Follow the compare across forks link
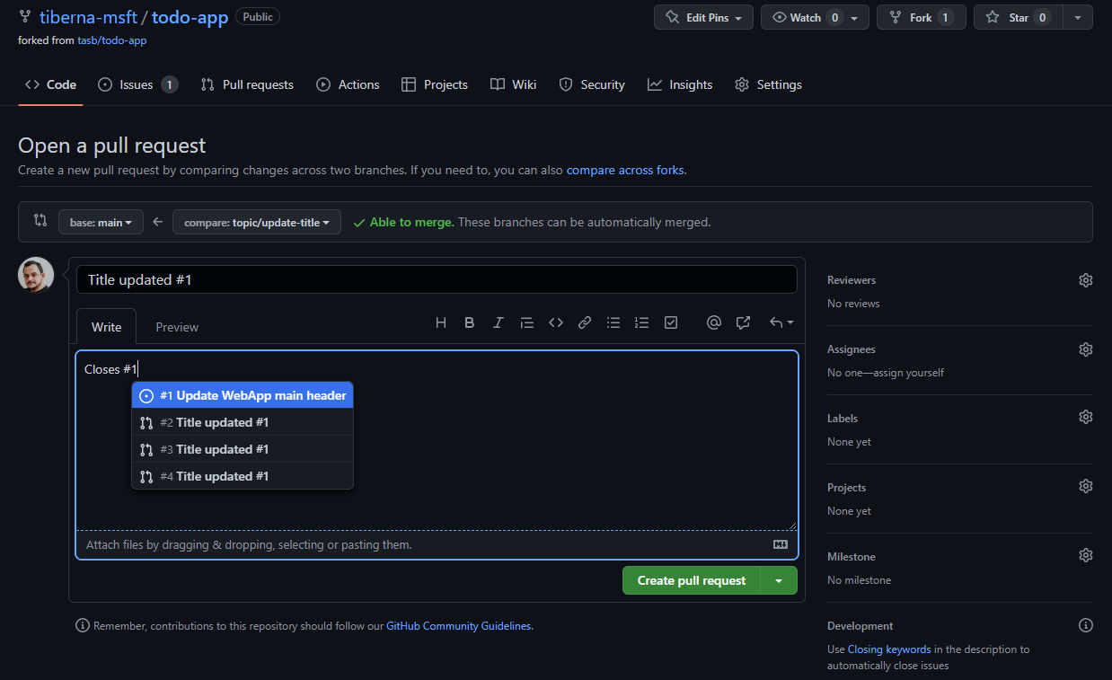 point(625,170)
